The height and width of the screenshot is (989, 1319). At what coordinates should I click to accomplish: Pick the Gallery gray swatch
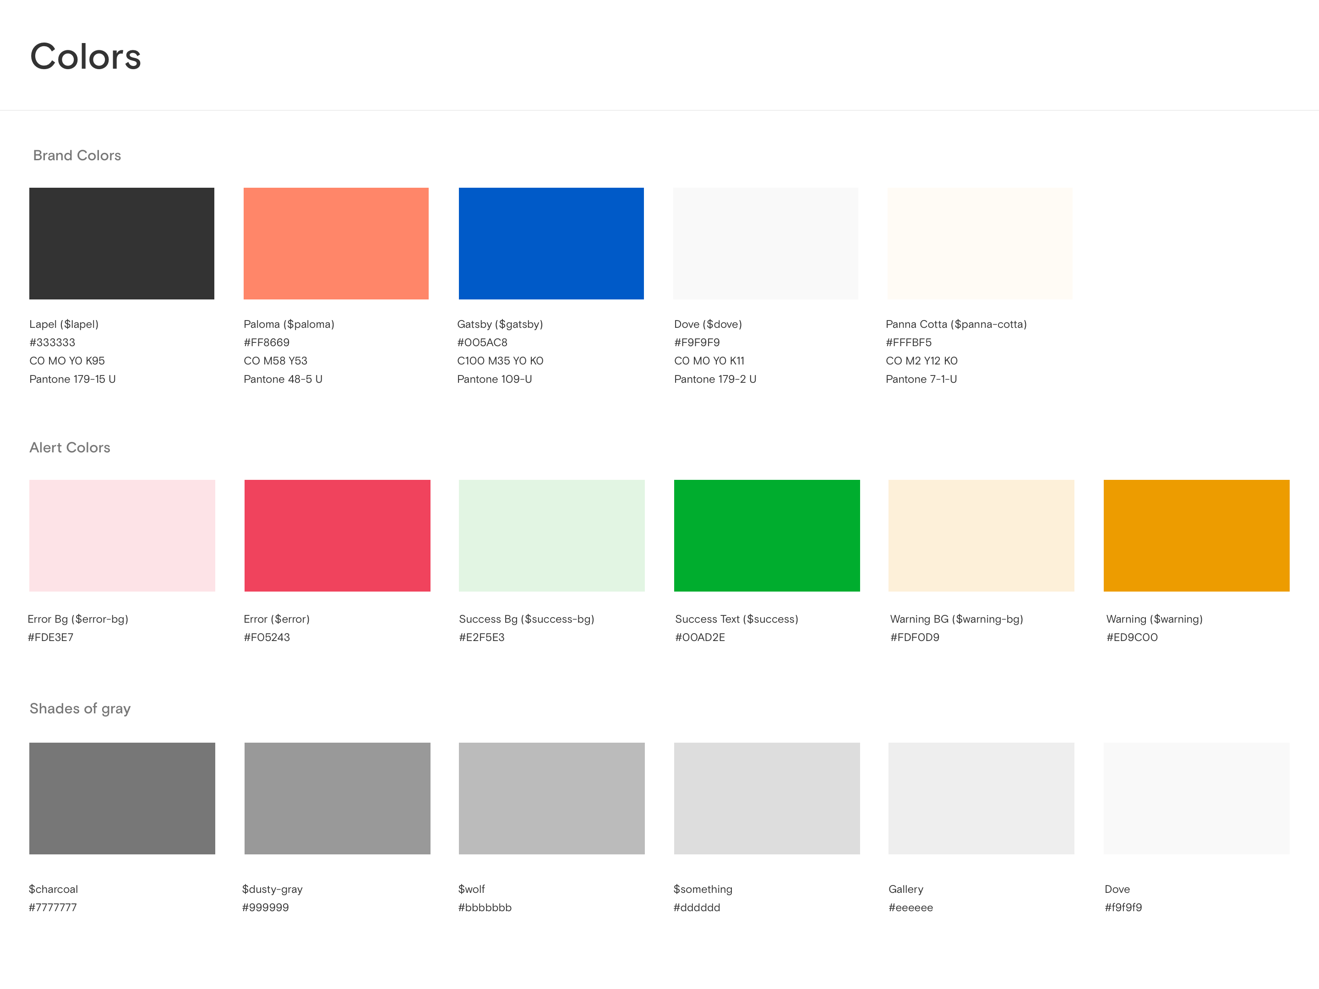tap(981, 798)
